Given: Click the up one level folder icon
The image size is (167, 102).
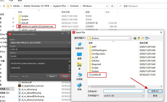Looking at the screenshot, I should [x=139, y=38].
